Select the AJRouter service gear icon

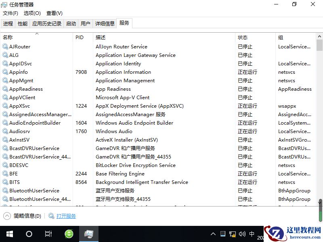tap(4, 46)
